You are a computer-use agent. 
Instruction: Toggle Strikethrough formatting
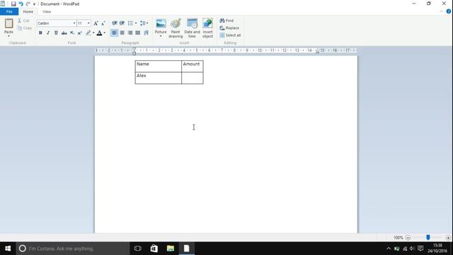point(64,33)
